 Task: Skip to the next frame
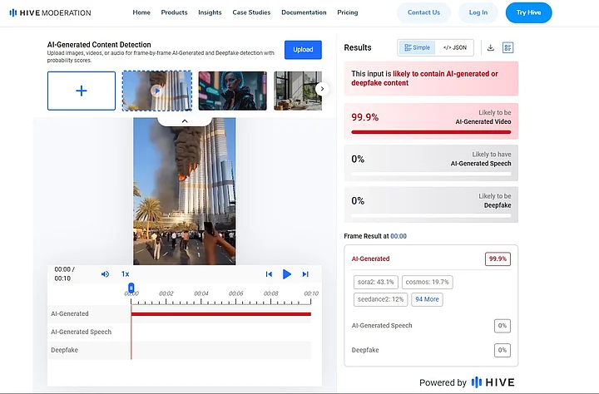(x=305, y=273)
